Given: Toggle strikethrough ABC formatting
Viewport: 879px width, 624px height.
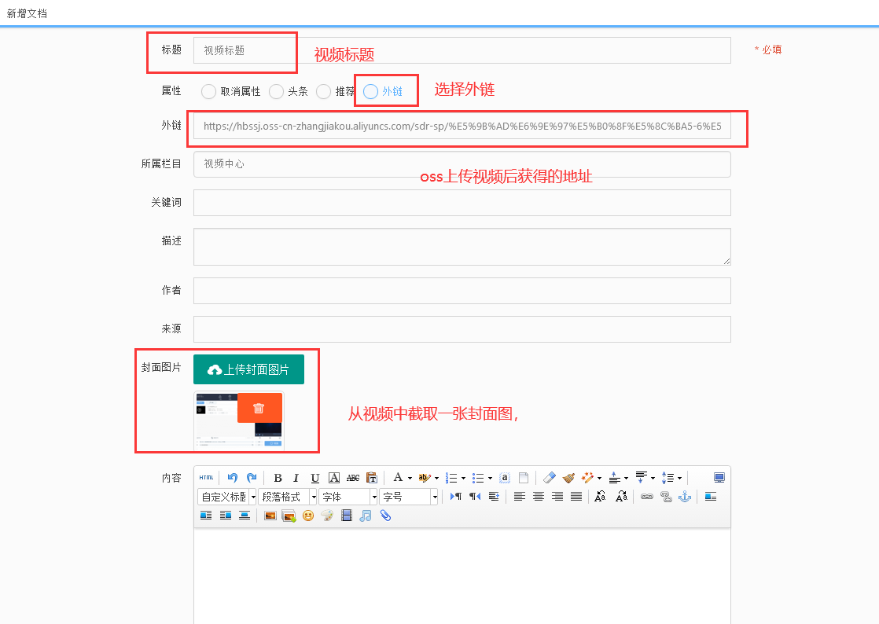Looking at the screenshot, I should [353, 478].
